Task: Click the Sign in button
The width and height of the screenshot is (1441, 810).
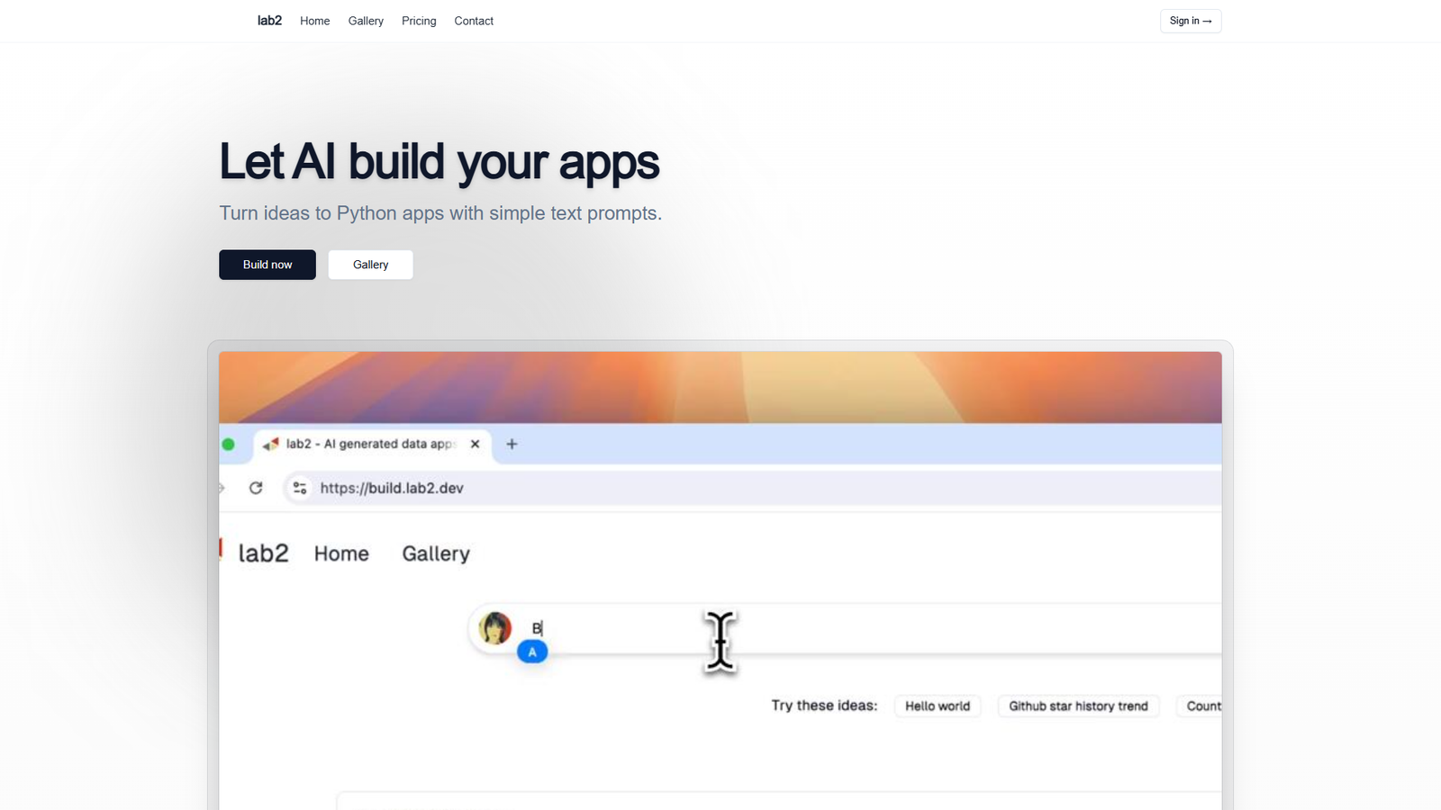Action: coord(1191,21)
